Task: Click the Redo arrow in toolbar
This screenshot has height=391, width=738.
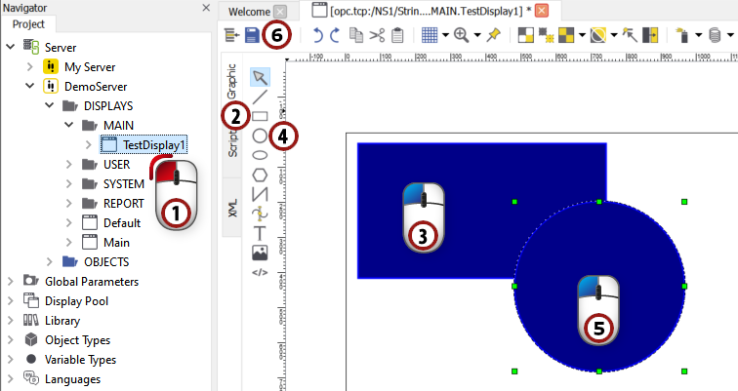Action: (x=335, y=35)
